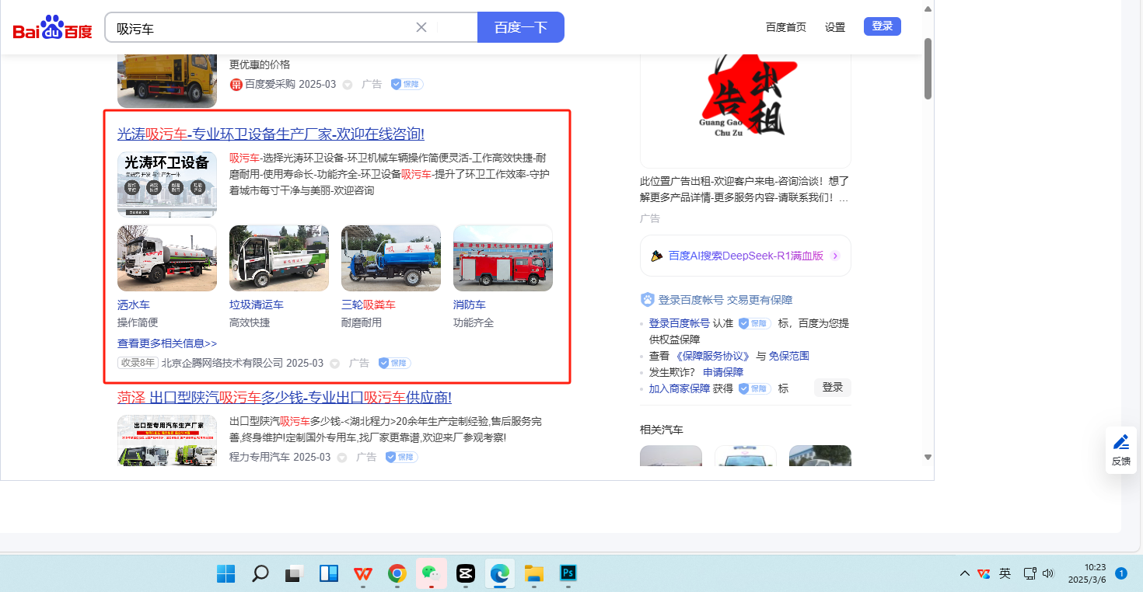1143x592 pixels.
Task: Click the shield icon beside 登录百度帐号 交易更有保障
Action: (647, 300)
